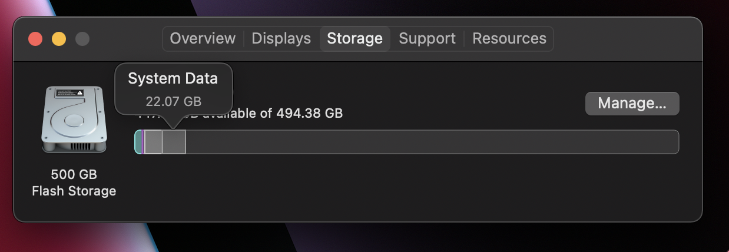
Task: Click the light gray segment after purple
Action: click(x=153, y=142)
